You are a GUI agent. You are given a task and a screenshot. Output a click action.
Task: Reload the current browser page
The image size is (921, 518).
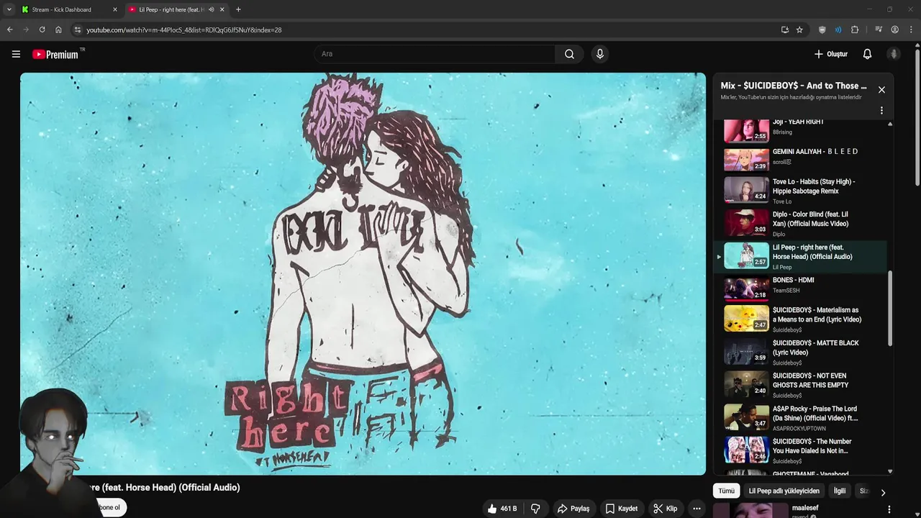42,29
